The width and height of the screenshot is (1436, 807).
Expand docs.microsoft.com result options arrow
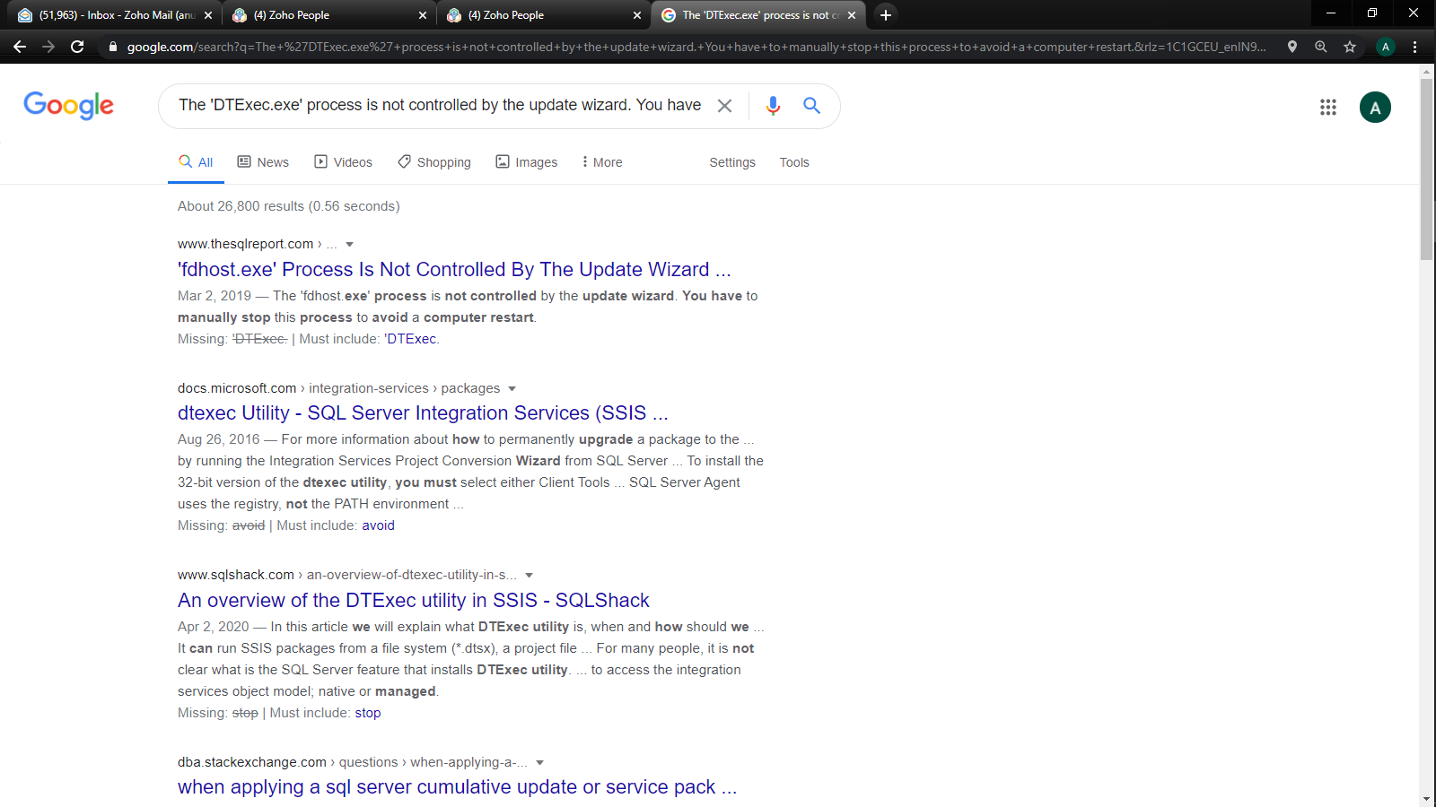[x=512, y=389]
